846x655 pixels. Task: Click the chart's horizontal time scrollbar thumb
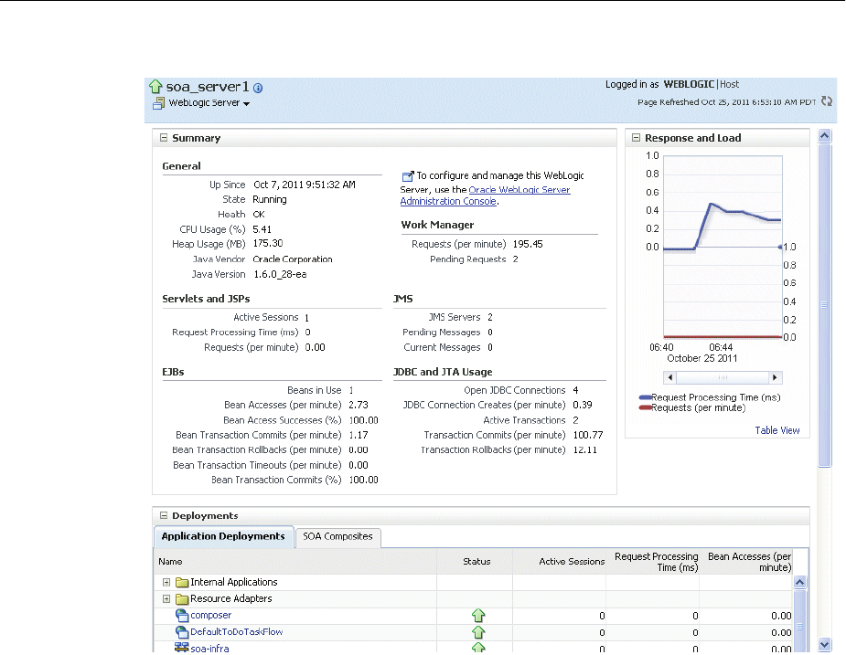(723, 377)
